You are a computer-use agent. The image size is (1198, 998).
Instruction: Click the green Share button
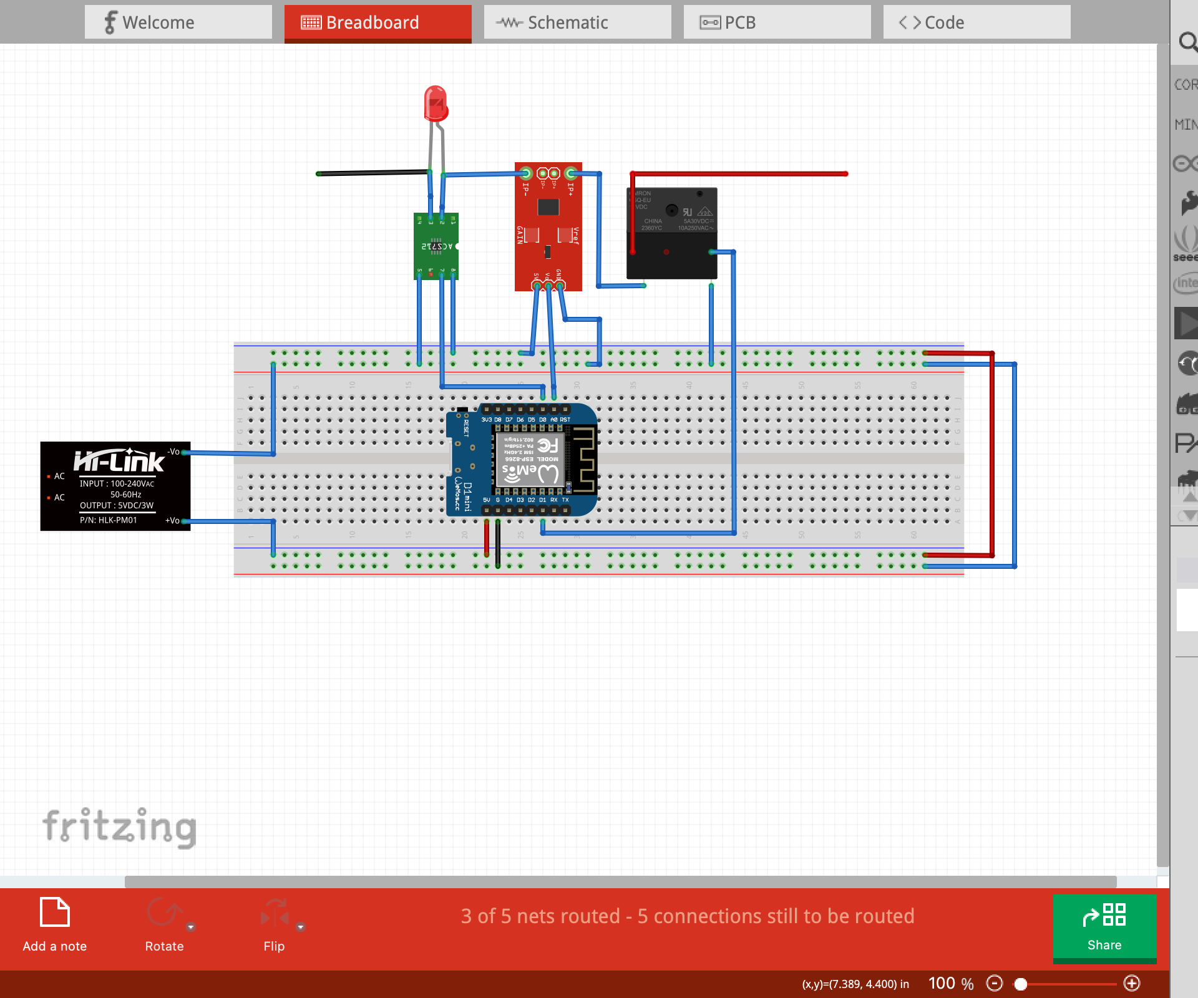(1104, 928)
